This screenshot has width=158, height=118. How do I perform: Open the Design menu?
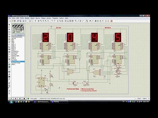click(27, 18)
